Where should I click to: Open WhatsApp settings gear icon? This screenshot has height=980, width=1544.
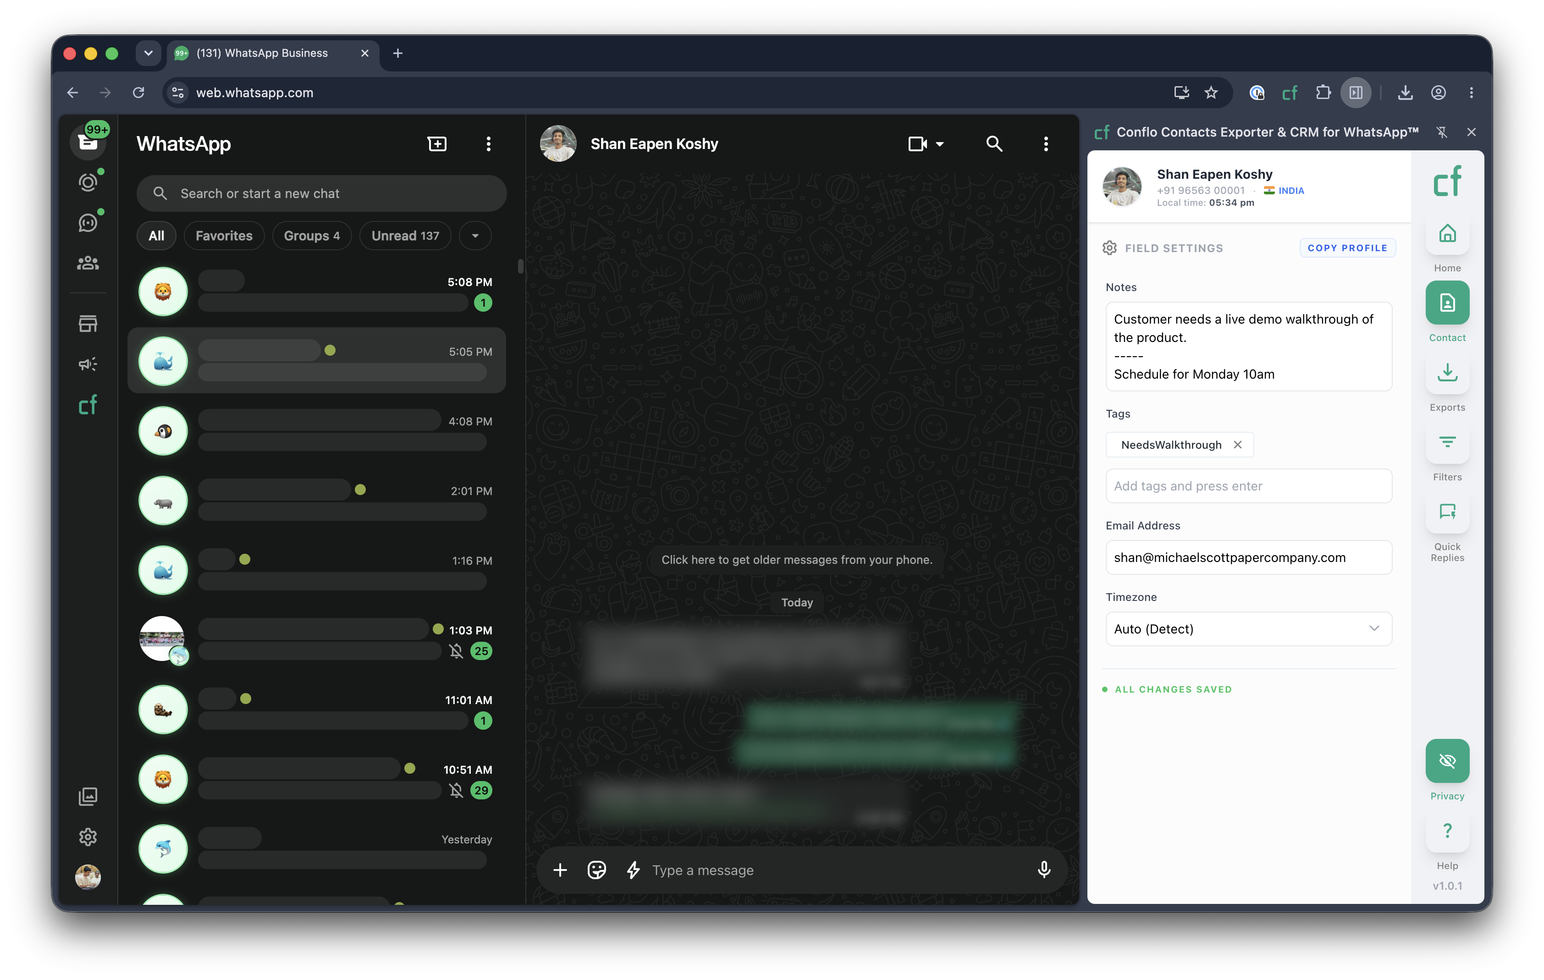tap(88, 837)
